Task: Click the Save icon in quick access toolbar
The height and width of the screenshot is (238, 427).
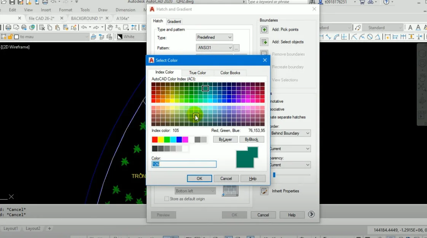Action: pos(12,2)
